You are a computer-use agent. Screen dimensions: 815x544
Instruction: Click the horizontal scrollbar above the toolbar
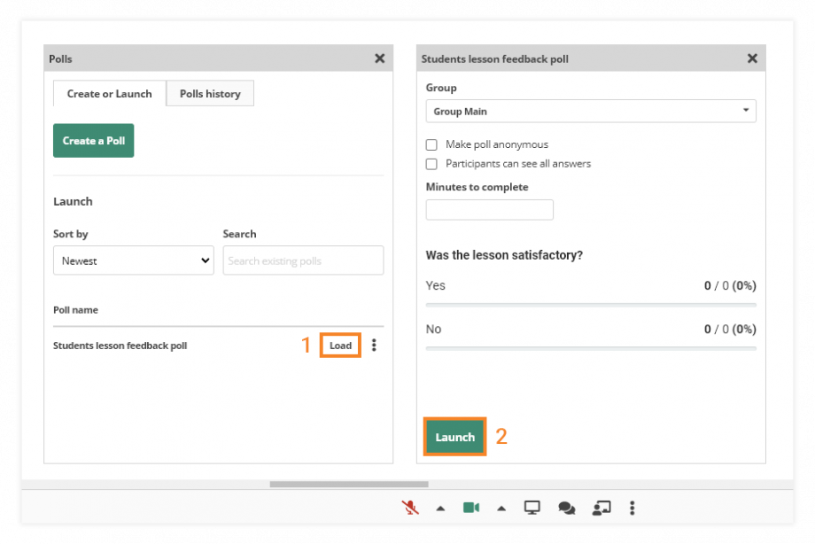348,483
